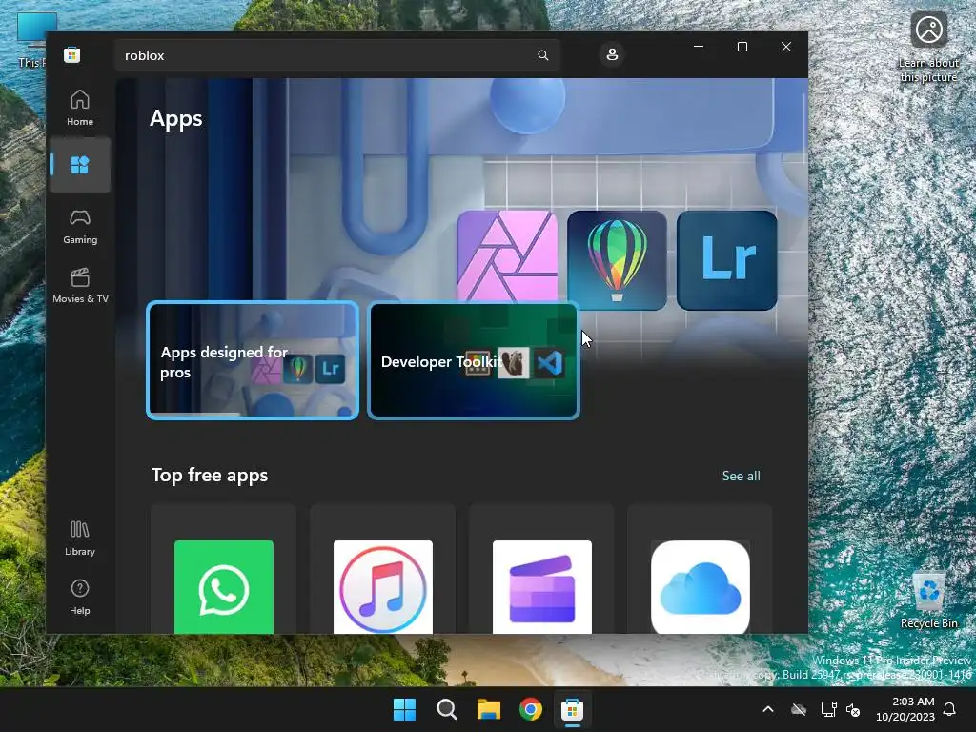976x732 pixels.
Task: Select the Apps section icon in the sidebar
Action: coord(80,165)
